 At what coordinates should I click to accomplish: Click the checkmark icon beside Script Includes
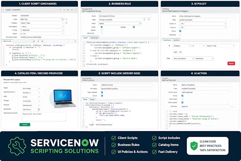(x=154, y=138)
